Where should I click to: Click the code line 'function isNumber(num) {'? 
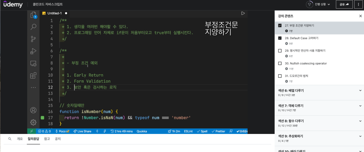click(x=89, y=111)
